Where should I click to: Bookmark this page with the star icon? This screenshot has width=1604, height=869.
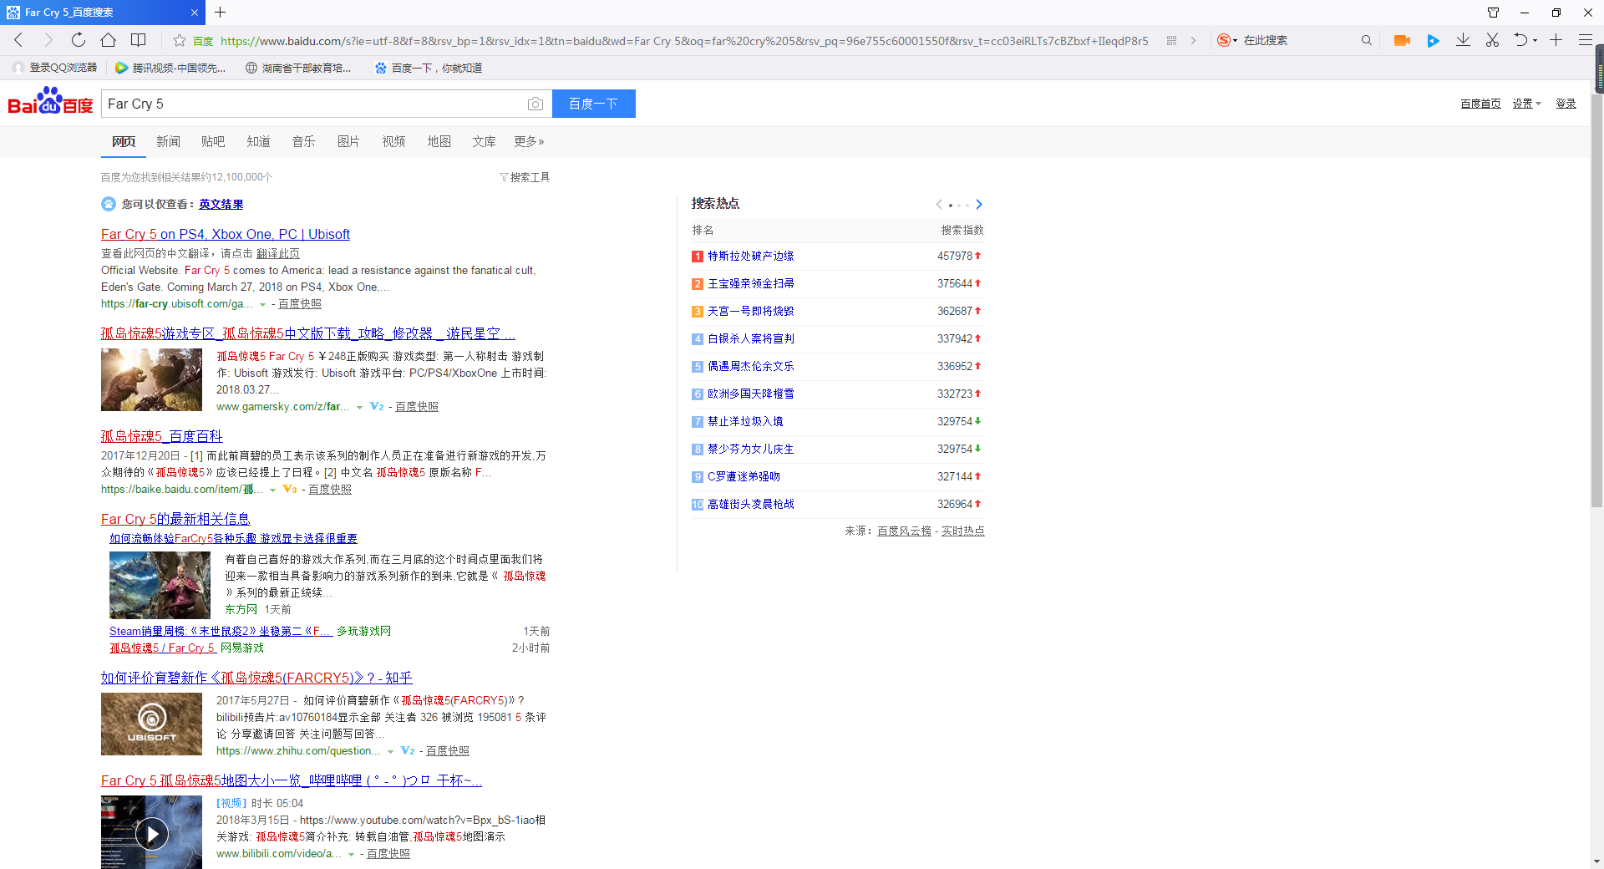click(179, 40)
